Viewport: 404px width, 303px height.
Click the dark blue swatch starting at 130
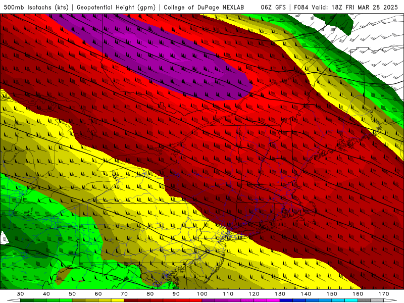click(286, 300)
